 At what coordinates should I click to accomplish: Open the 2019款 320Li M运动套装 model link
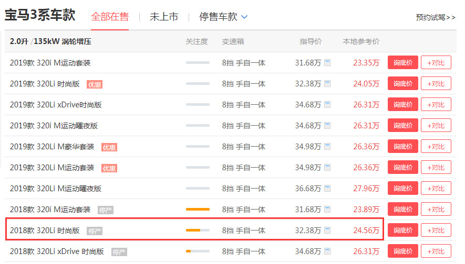click(52, 168)
